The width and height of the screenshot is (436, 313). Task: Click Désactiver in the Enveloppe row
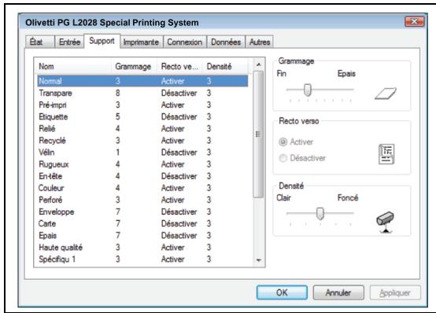click(x=179, y=212)
